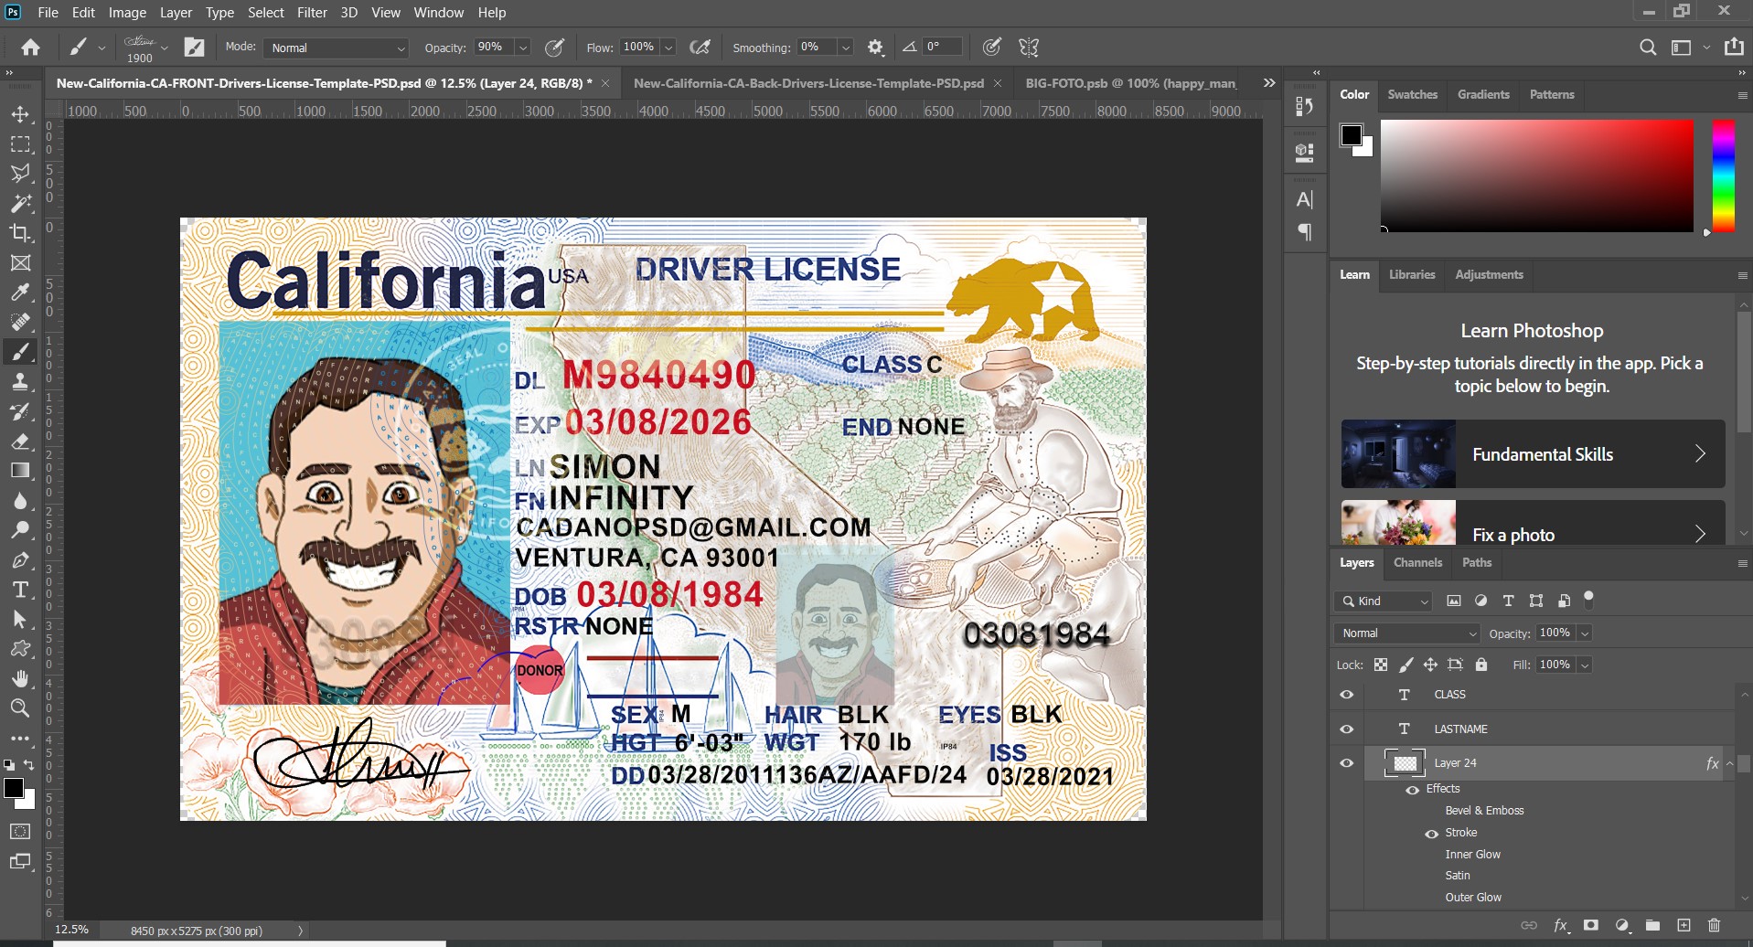Screen dimensions: 1753x947
Task: Click Bevel & Emboss effect entry
Action: [1484, 811]
